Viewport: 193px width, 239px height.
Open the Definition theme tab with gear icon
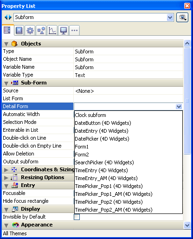click(x=30, y=31)
